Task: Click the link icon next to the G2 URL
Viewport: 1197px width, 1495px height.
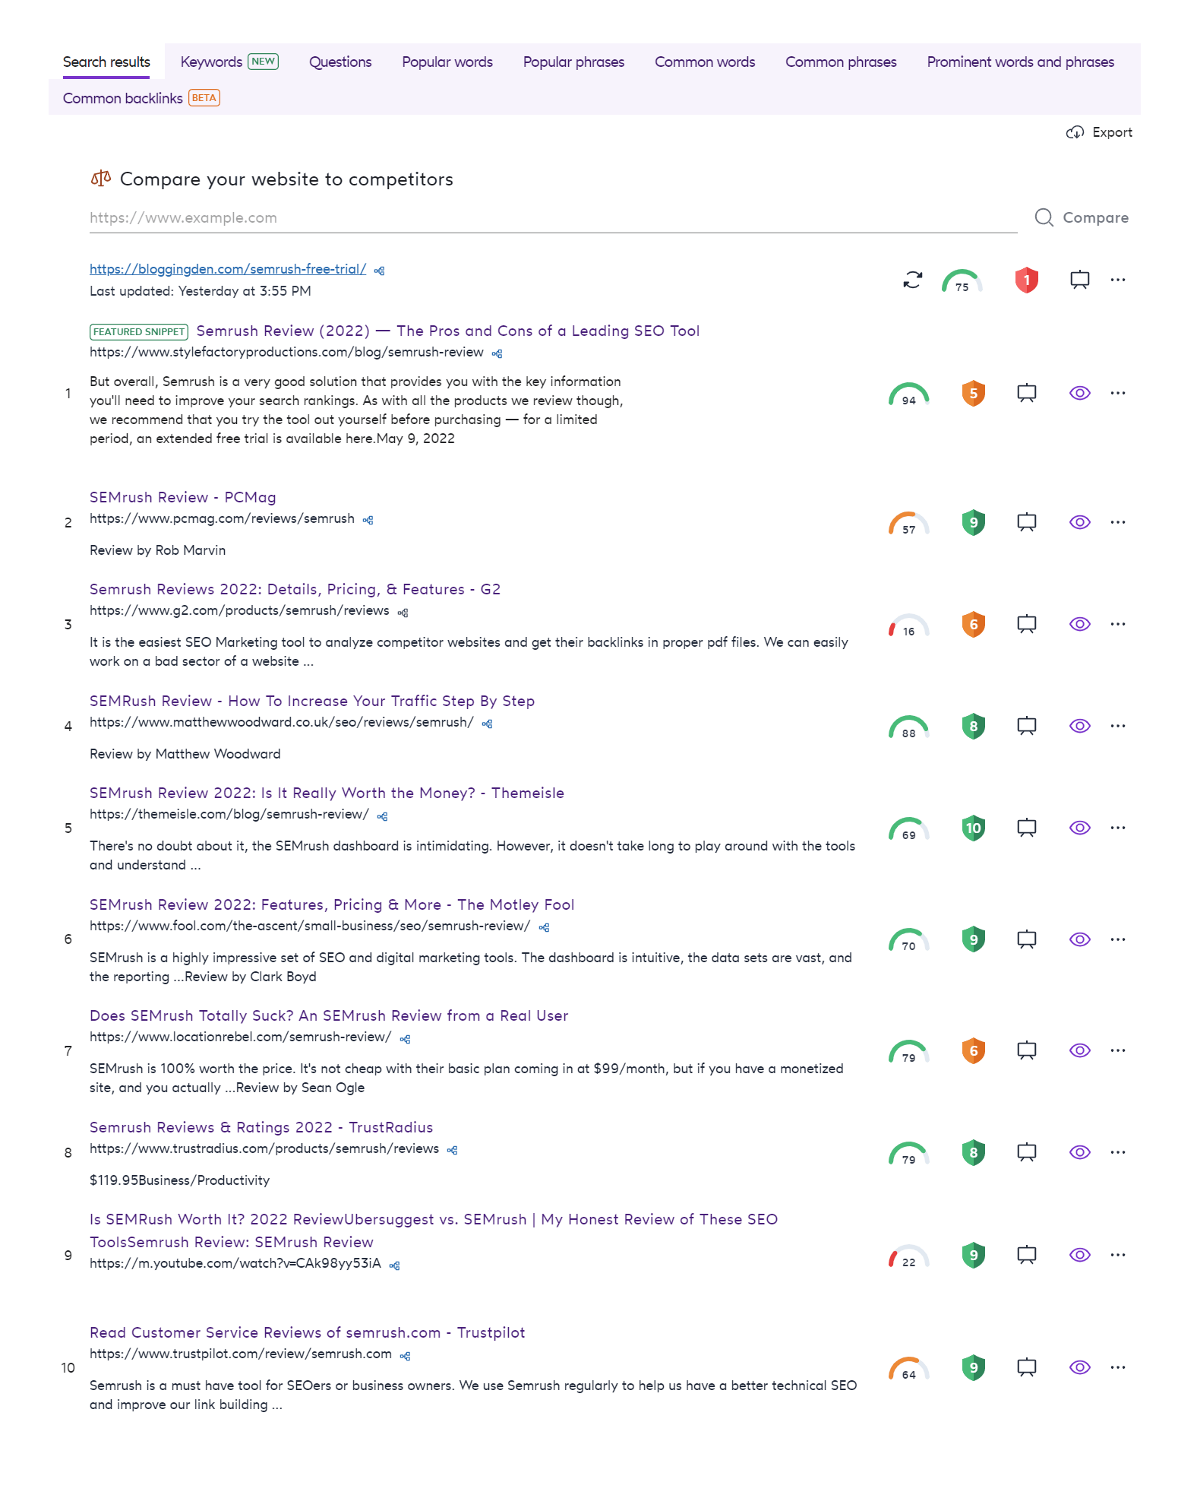Action: [402, 611]
